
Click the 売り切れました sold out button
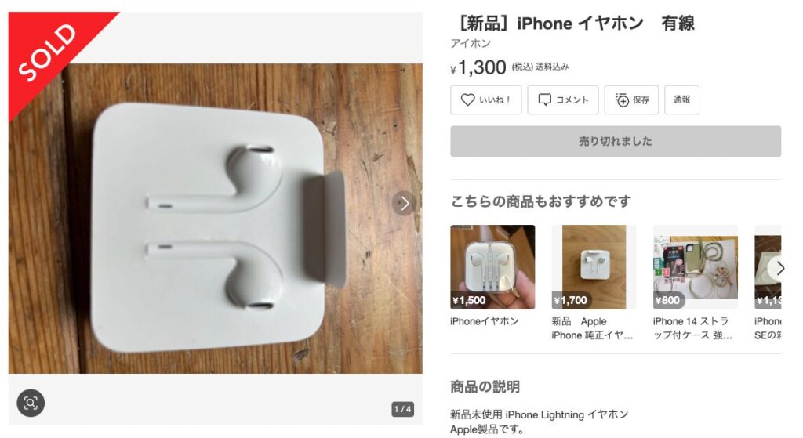pos(616,141)
